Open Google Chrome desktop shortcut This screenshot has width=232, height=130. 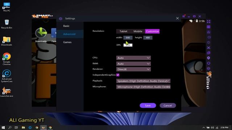[x=7, y=59]
